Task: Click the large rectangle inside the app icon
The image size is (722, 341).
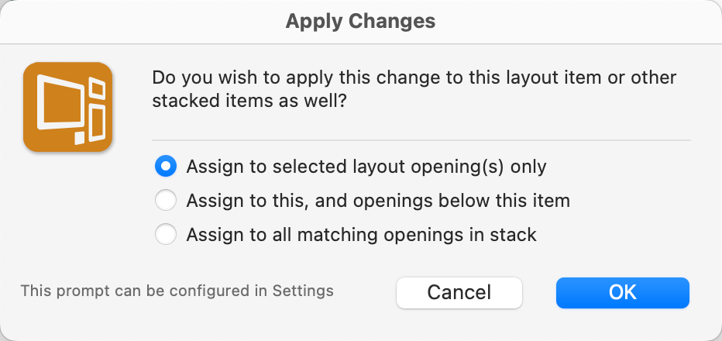Action: pyautogui.click(x=60, y=103)
